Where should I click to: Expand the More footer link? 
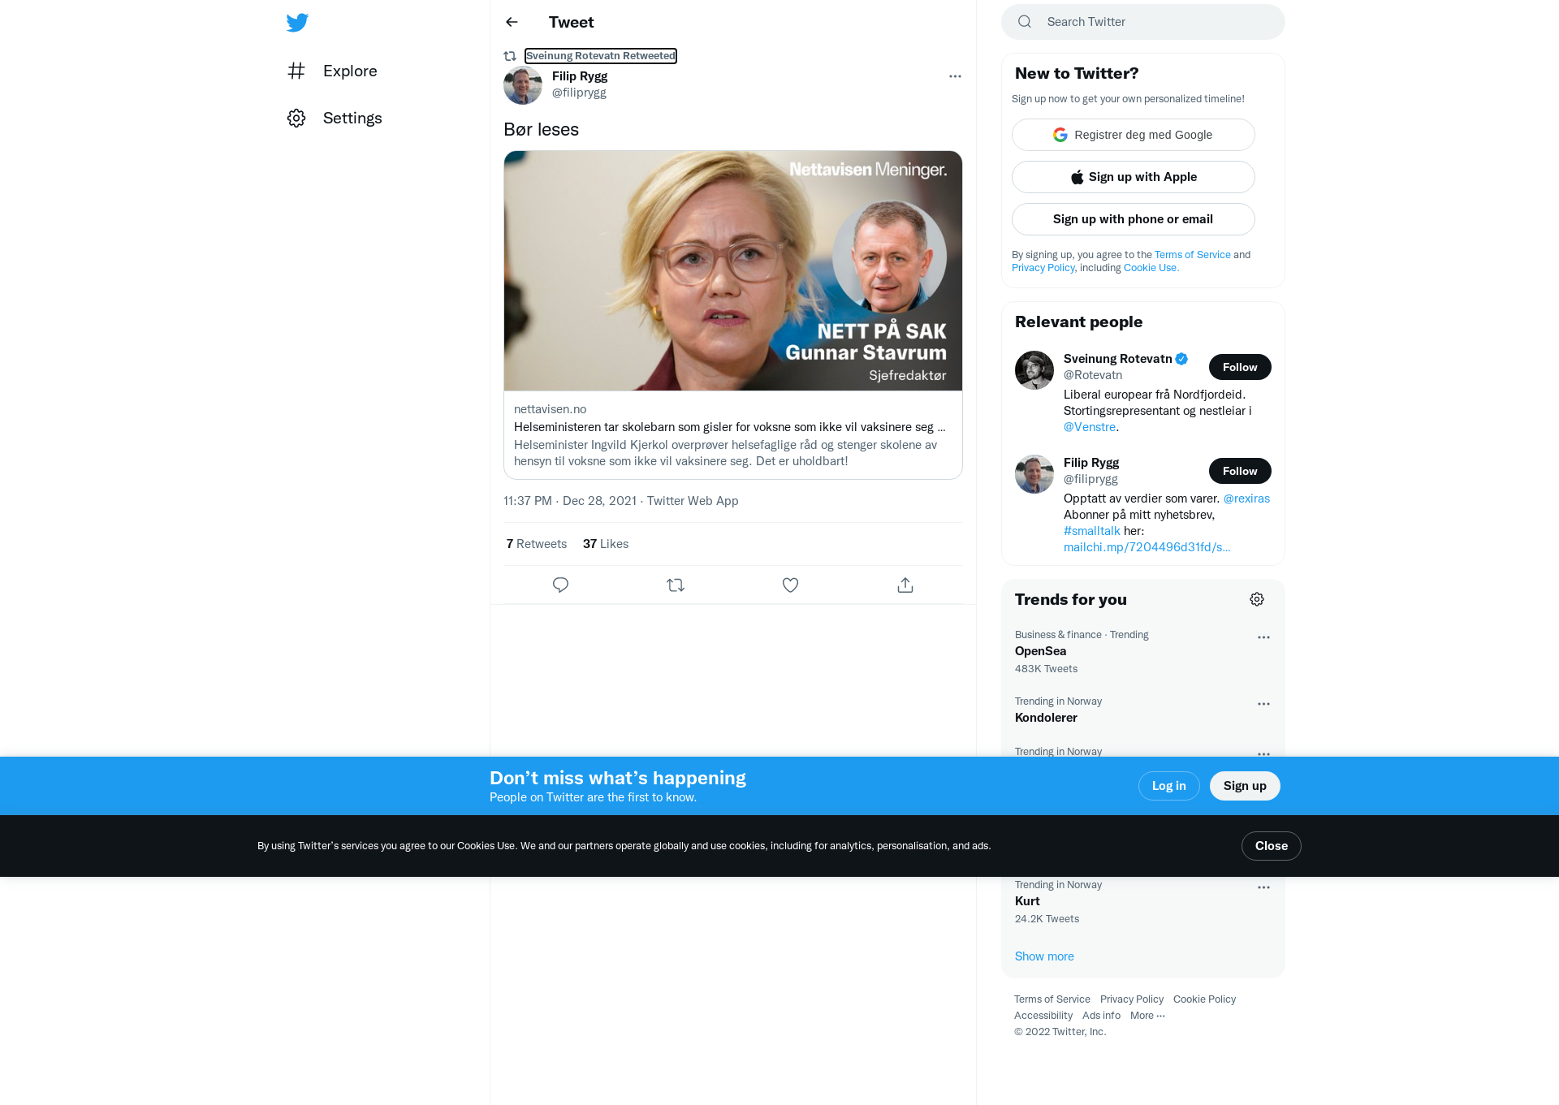pos(1147,1016)
